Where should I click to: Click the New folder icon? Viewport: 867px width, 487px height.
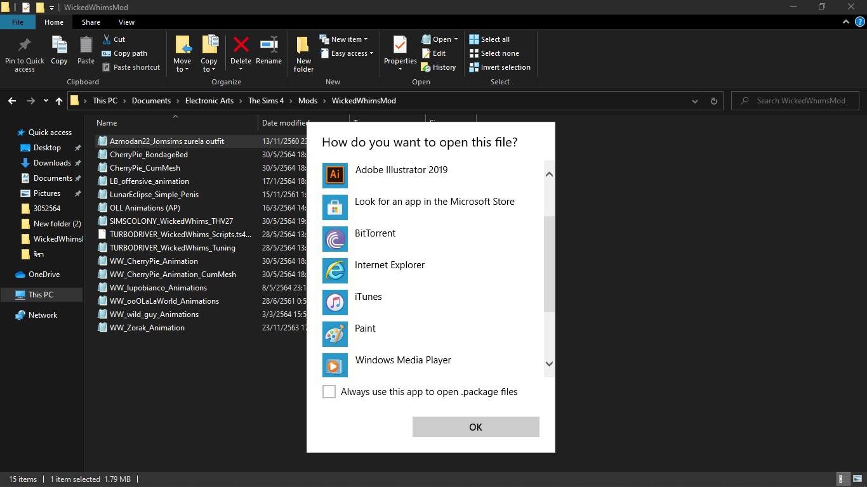(303, 45)
